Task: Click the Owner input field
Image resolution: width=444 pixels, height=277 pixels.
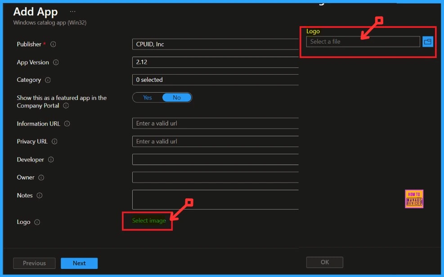Action: pyautogui.click(x=215, y=178)
